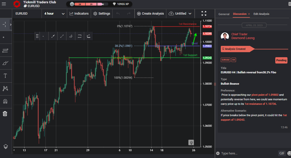This screenshot has height=158, width=291.
Task: Choose the trend line tool in floating toolbar
Action: (62, 36)
